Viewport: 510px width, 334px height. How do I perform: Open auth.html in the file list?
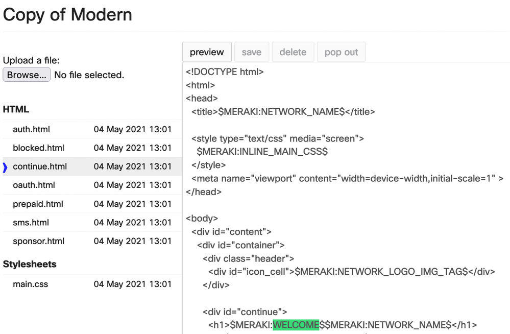(x=32, y=129)
